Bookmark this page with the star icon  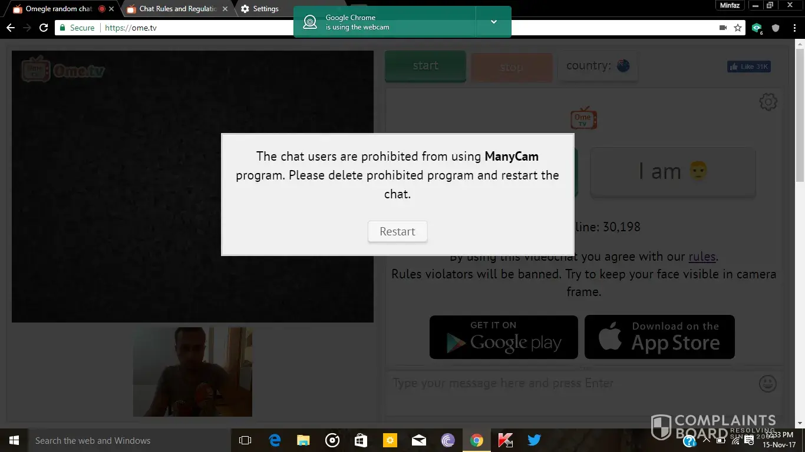coord(738,28)
